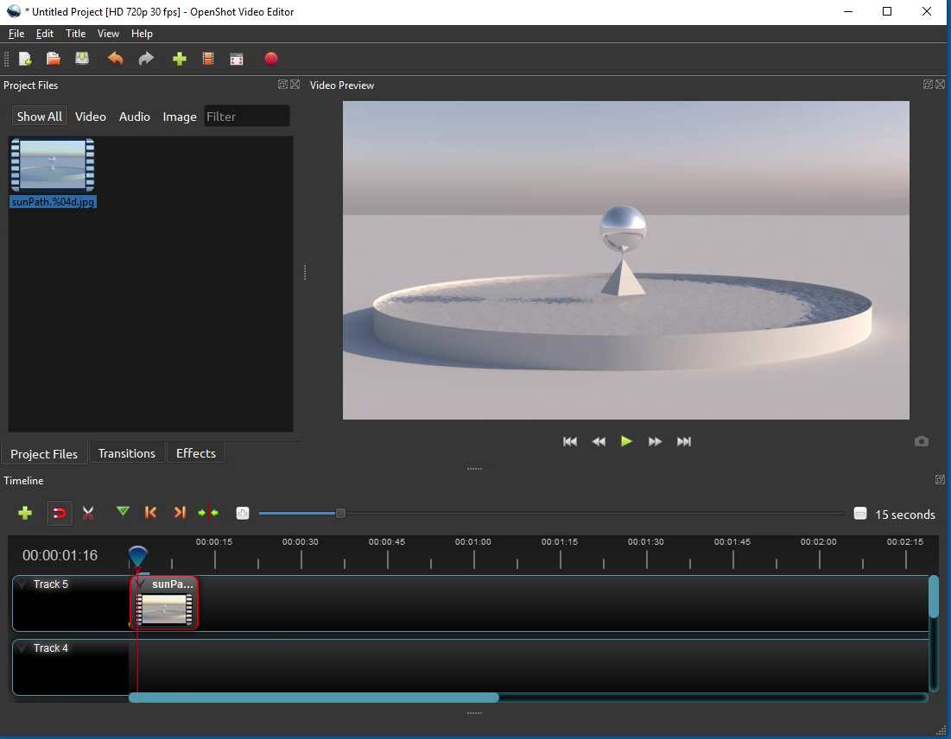Toggle snapping in the timeline toolbar
The width and height of the screenshot is (951, 739).
coord(59,513)
